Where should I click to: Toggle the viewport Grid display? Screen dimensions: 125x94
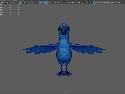click(x=20, y=3)
